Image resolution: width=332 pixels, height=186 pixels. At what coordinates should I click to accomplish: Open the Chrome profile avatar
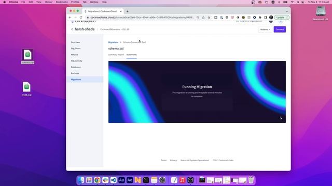pos(271,18)
